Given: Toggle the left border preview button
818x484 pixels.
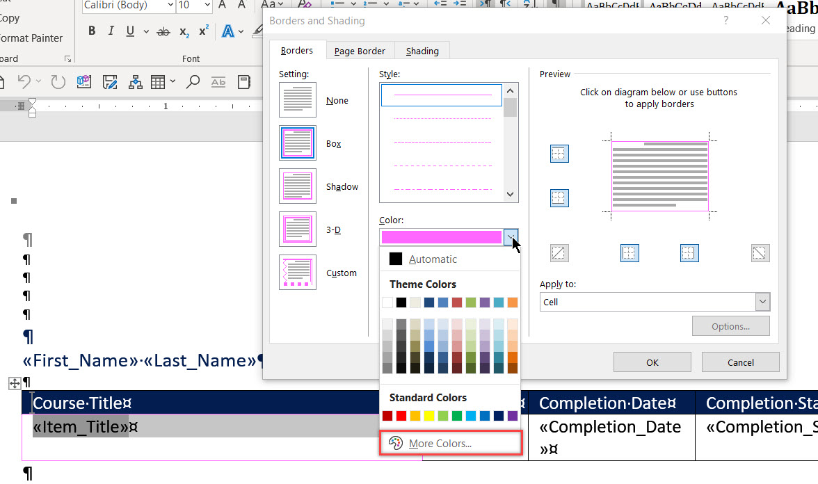Looking at the screenshot, I should pos(629,253).
